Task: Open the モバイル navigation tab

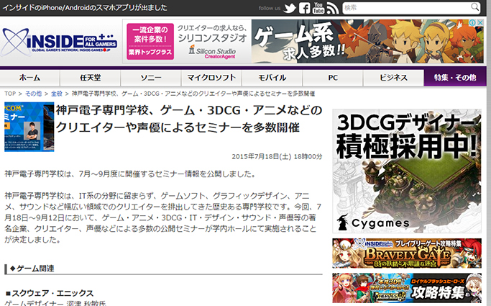Action: coord(272,78)
